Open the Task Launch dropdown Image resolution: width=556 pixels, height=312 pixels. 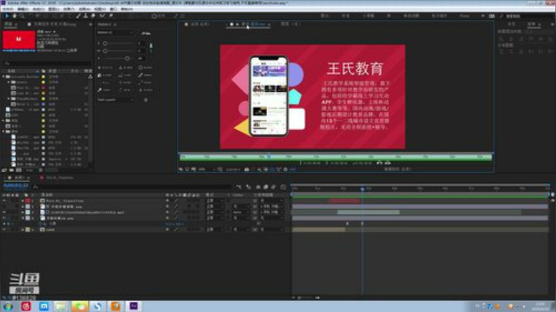tap(116, 100)
